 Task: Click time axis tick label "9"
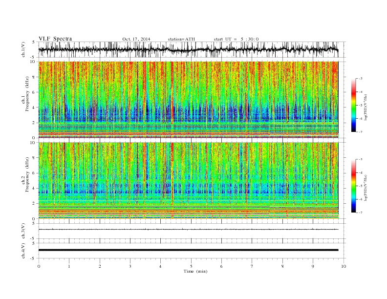coord(313,266)
